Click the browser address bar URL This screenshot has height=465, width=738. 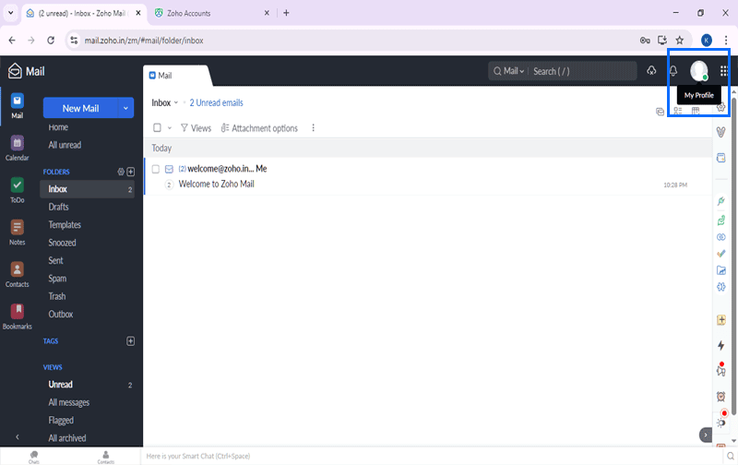coord(144,41)
